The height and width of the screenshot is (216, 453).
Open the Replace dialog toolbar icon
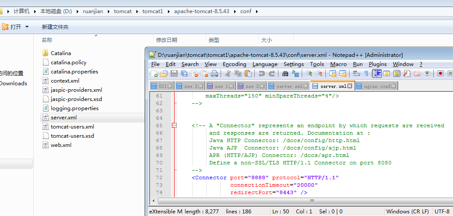tap(295, 73)
